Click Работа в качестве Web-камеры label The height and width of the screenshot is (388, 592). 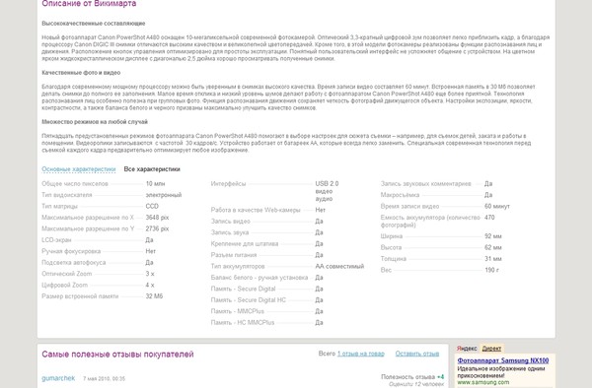click(256, 210)
